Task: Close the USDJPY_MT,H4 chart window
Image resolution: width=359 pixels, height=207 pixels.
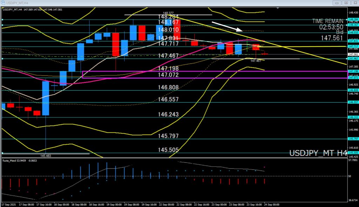Action: point(354,2)
